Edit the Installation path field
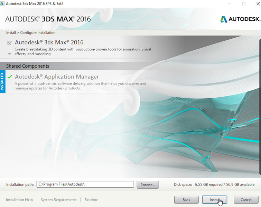Screen dimensions: 261x207 coord(85,184)
